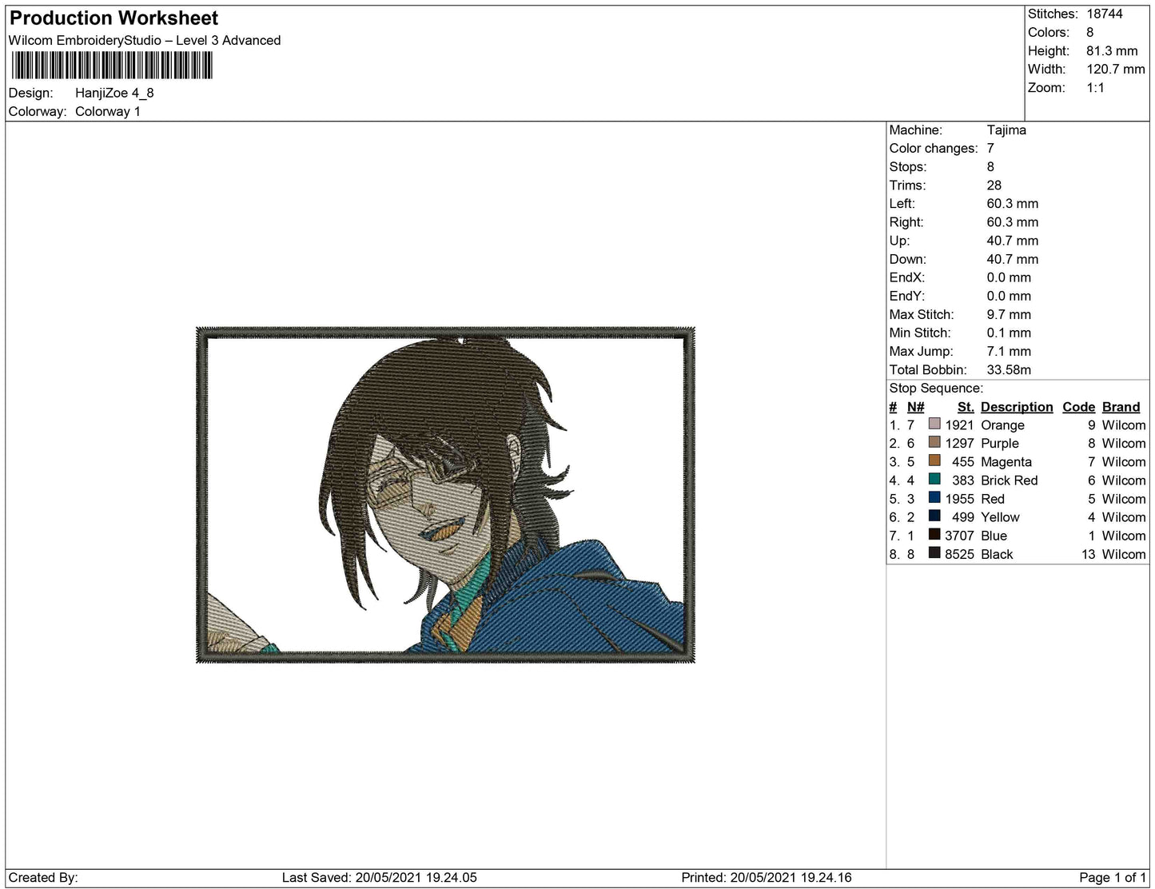Viewport: 1155px width, 889px height.
Task: Select the 'Black' description text
Action: pos(997,553)
